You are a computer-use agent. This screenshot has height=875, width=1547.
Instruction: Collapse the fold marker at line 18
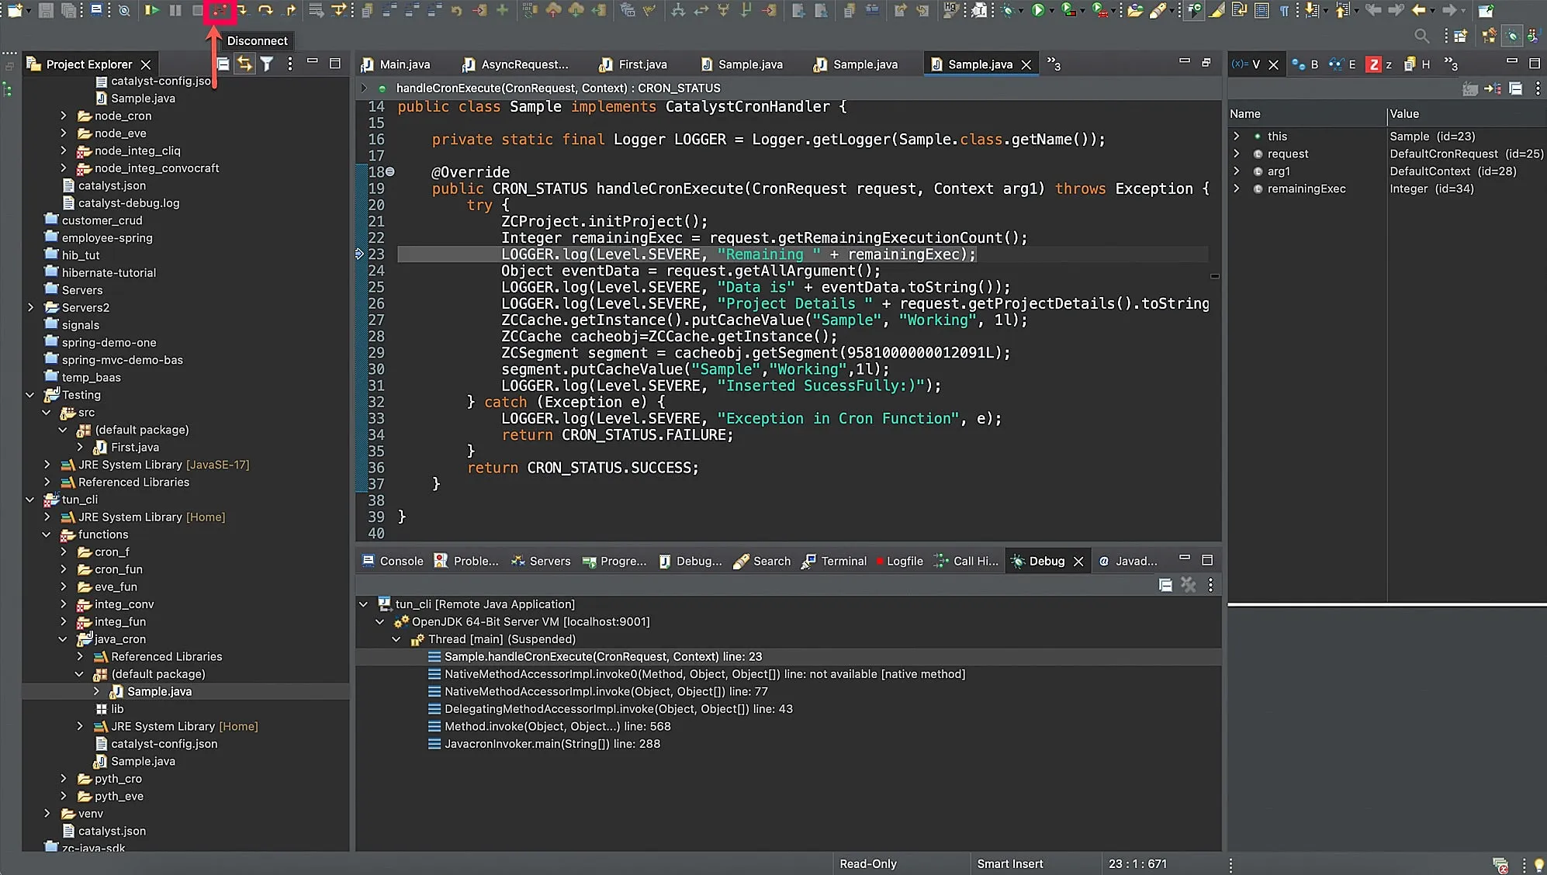390,171
